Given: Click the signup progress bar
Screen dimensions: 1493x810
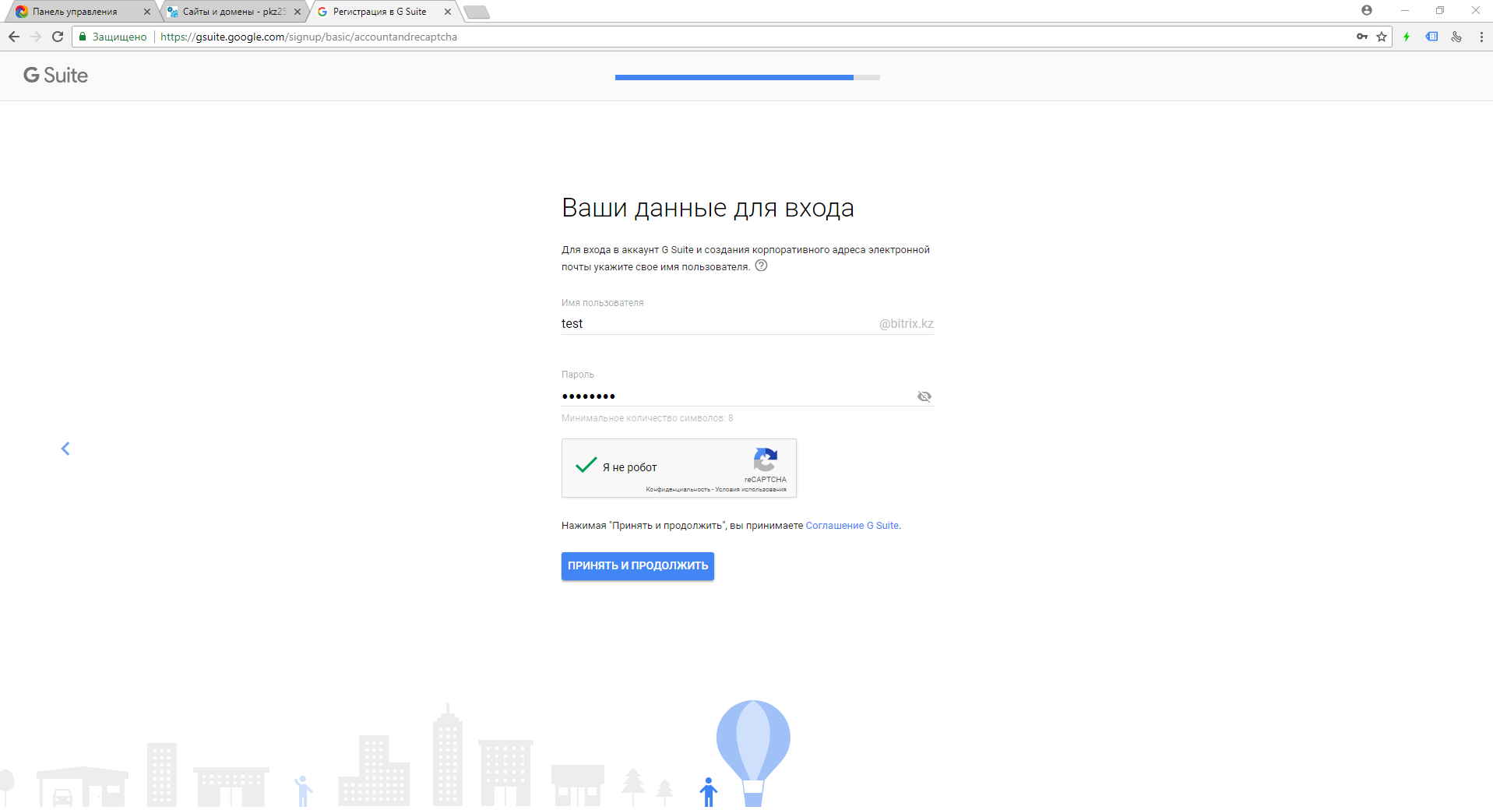Looking at the screenshot, I should pyautogui.click(x=748, y=77).
